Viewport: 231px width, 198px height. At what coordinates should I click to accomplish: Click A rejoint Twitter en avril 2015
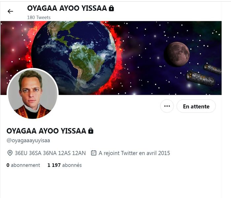[x=134, y=153]
